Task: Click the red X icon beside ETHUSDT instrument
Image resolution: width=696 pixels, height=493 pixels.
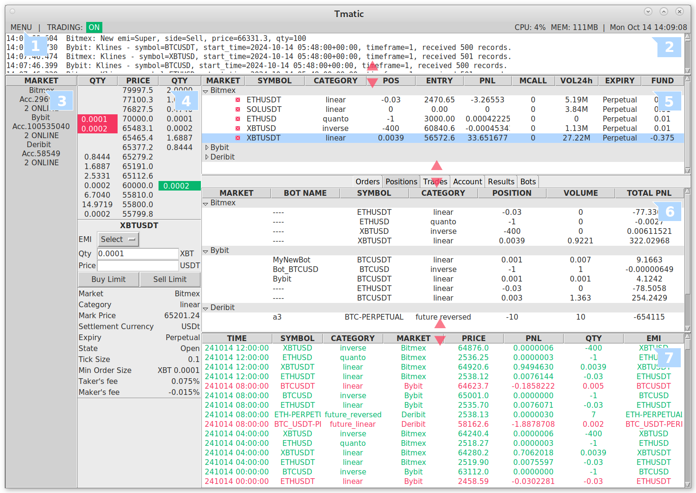Action: (238, 100)
